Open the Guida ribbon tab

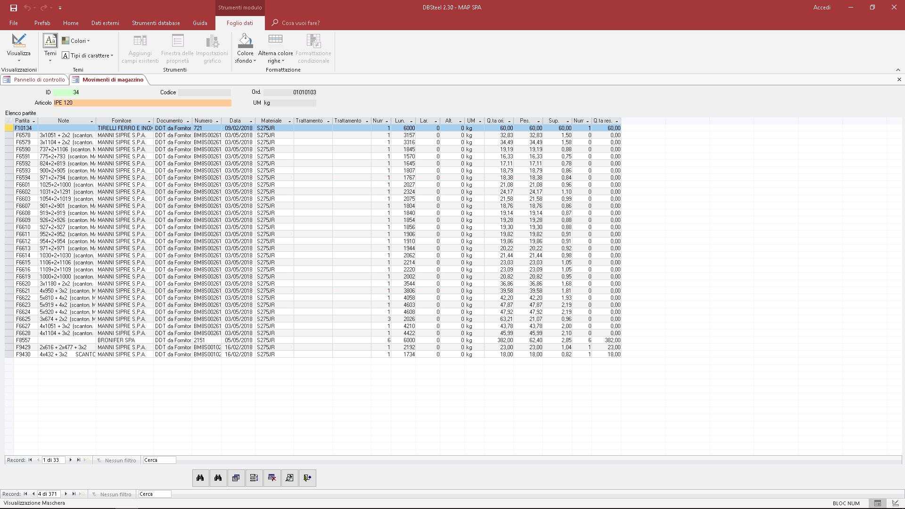[x=200, y=23]
